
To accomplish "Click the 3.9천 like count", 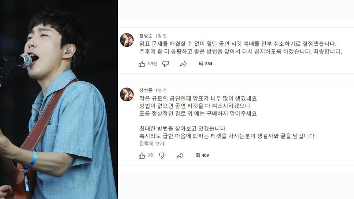I will pyautogui.click(x=152, y=64).
